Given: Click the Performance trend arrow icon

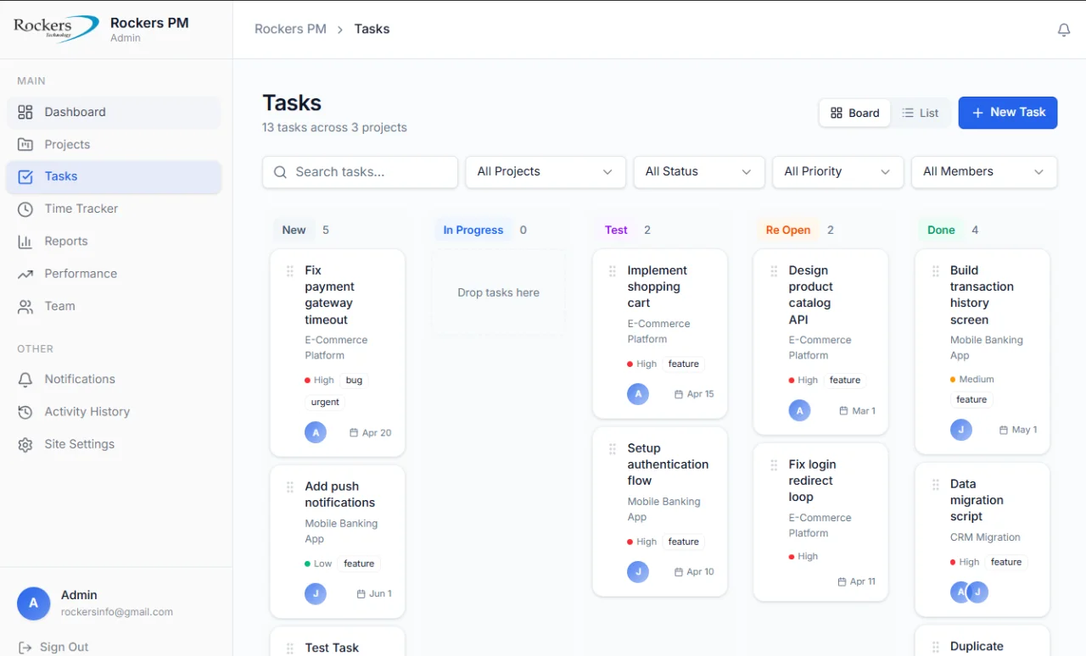Looking at the screenshot, I should click(25, 274).
